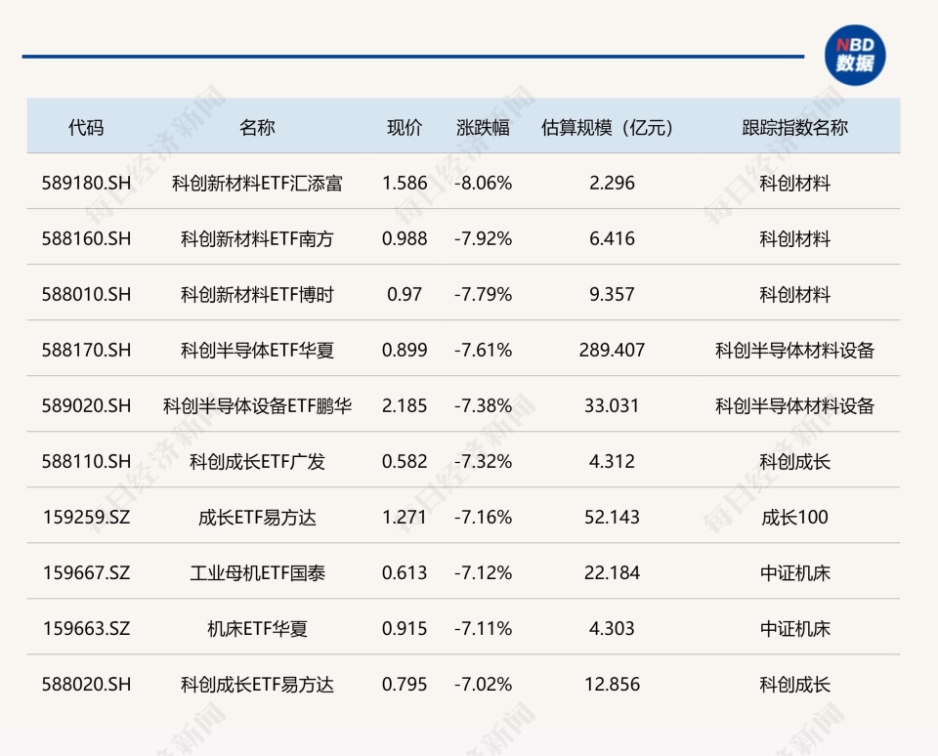Click 科创半导体材料设备 in the 588170.SH row

[795, 350]
